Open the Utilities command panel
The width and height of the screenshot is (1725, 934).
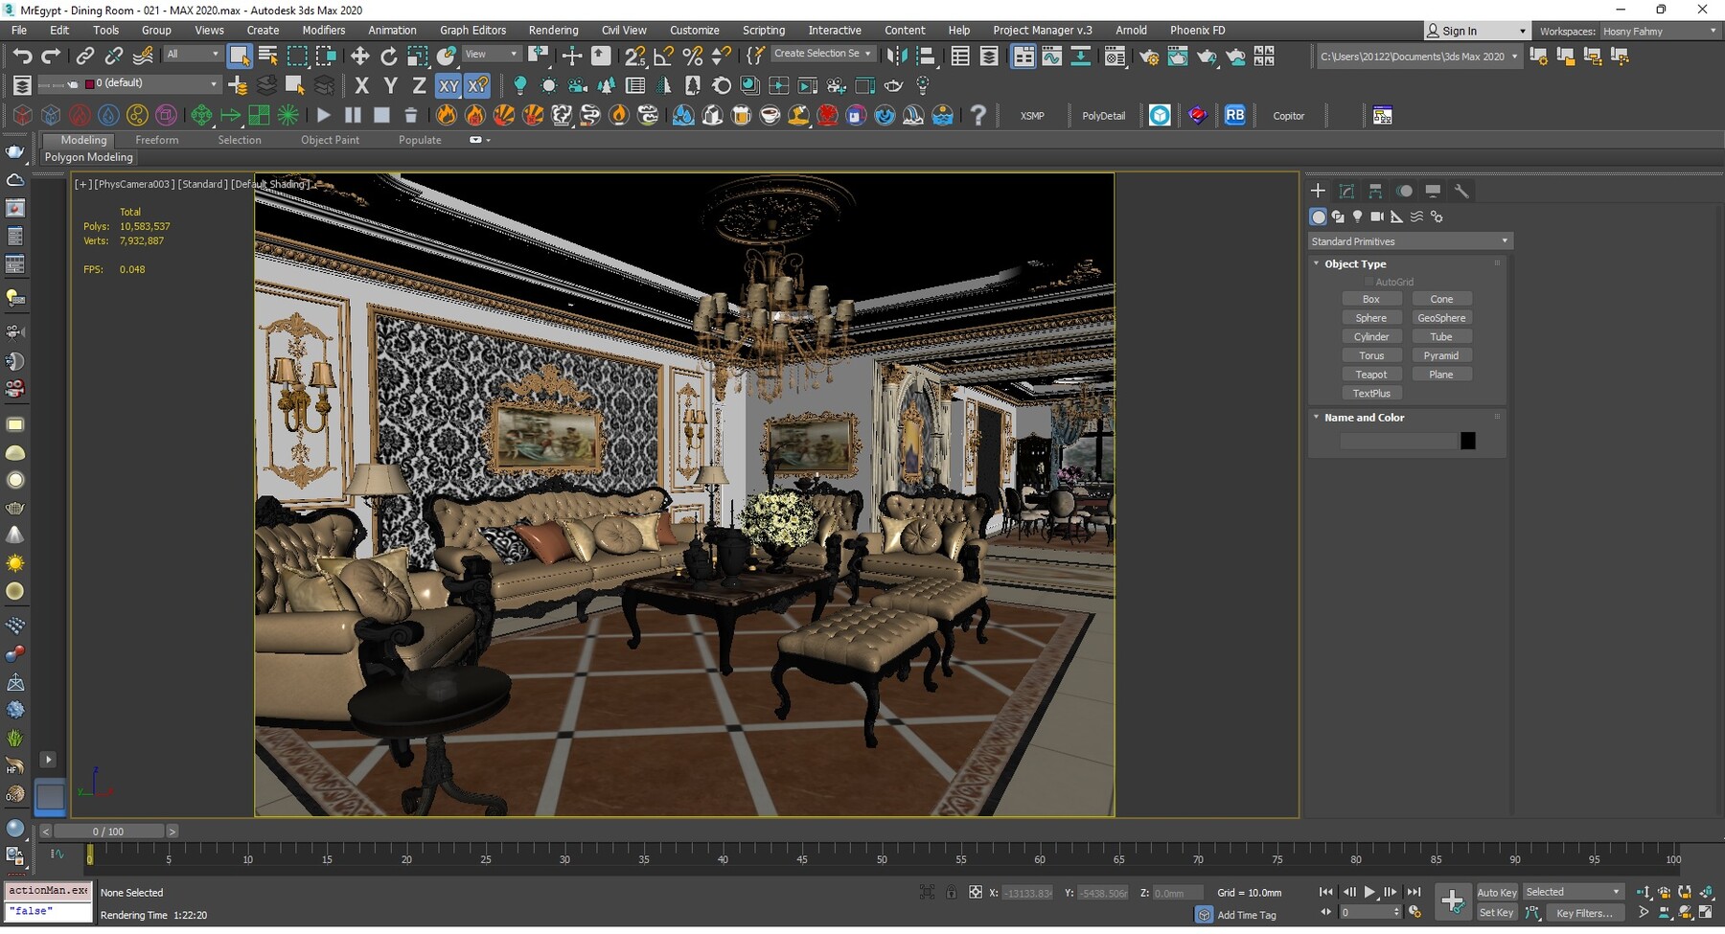pyautogui.click(x=1462, y=191)
